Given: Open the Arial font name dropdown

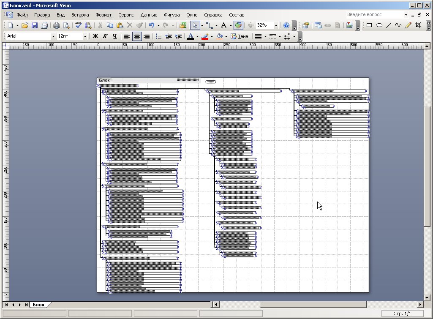Looking at the screenshot, I should 53,36.
